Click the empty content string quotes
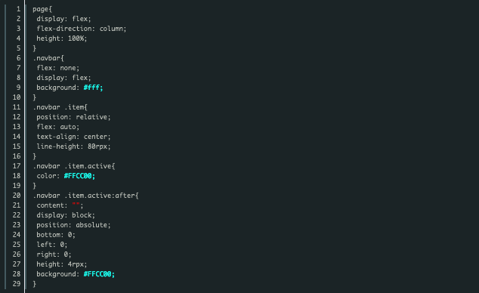The height and width of the screenshot is (293, 479). (76, 205)
